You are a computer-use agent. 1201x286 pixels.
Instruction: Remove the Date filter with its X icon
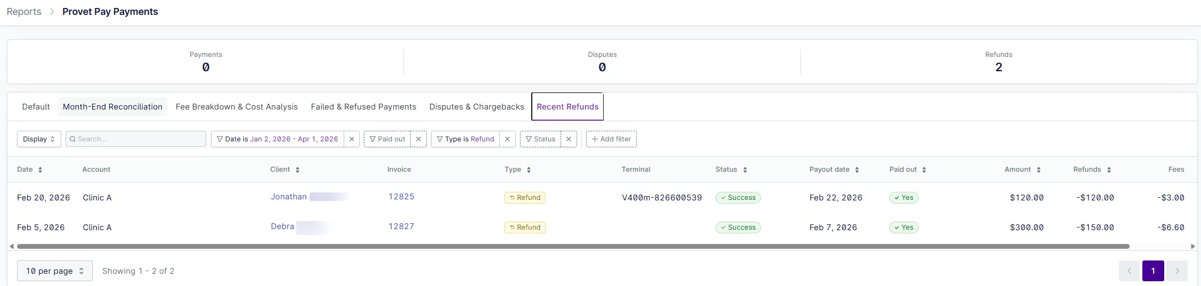point(352,139)
